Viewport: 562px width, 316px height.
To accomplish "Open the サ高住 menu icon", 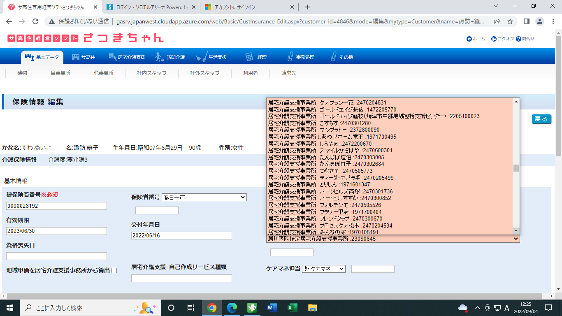I will 76,57.
